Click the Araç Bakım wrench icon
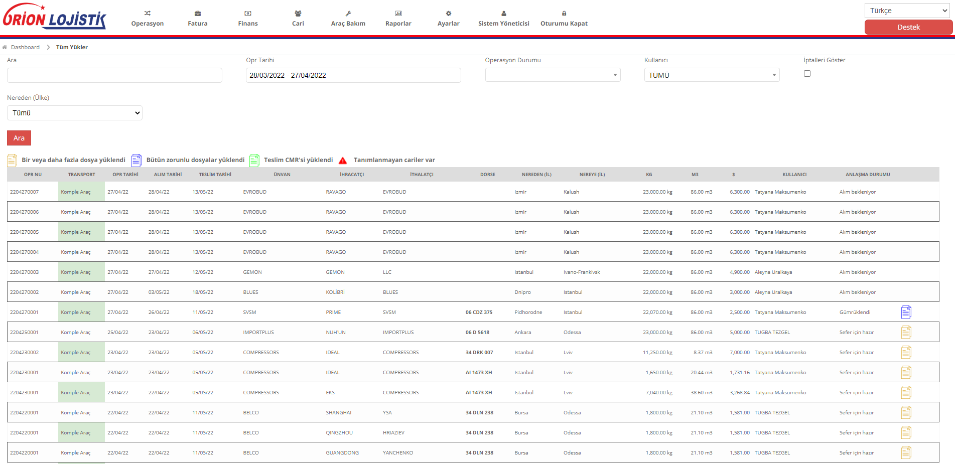Image resolution: width=955 pixels, height=464 pixels. [348, 14]
